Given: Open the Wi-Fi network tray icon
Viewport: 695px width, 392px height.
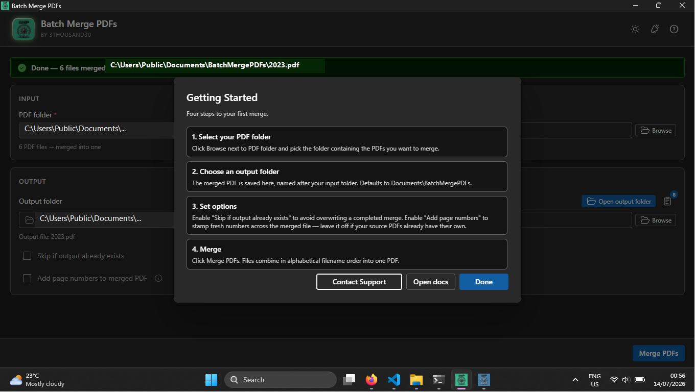Looking at the screenshot, I should (614, 380).
